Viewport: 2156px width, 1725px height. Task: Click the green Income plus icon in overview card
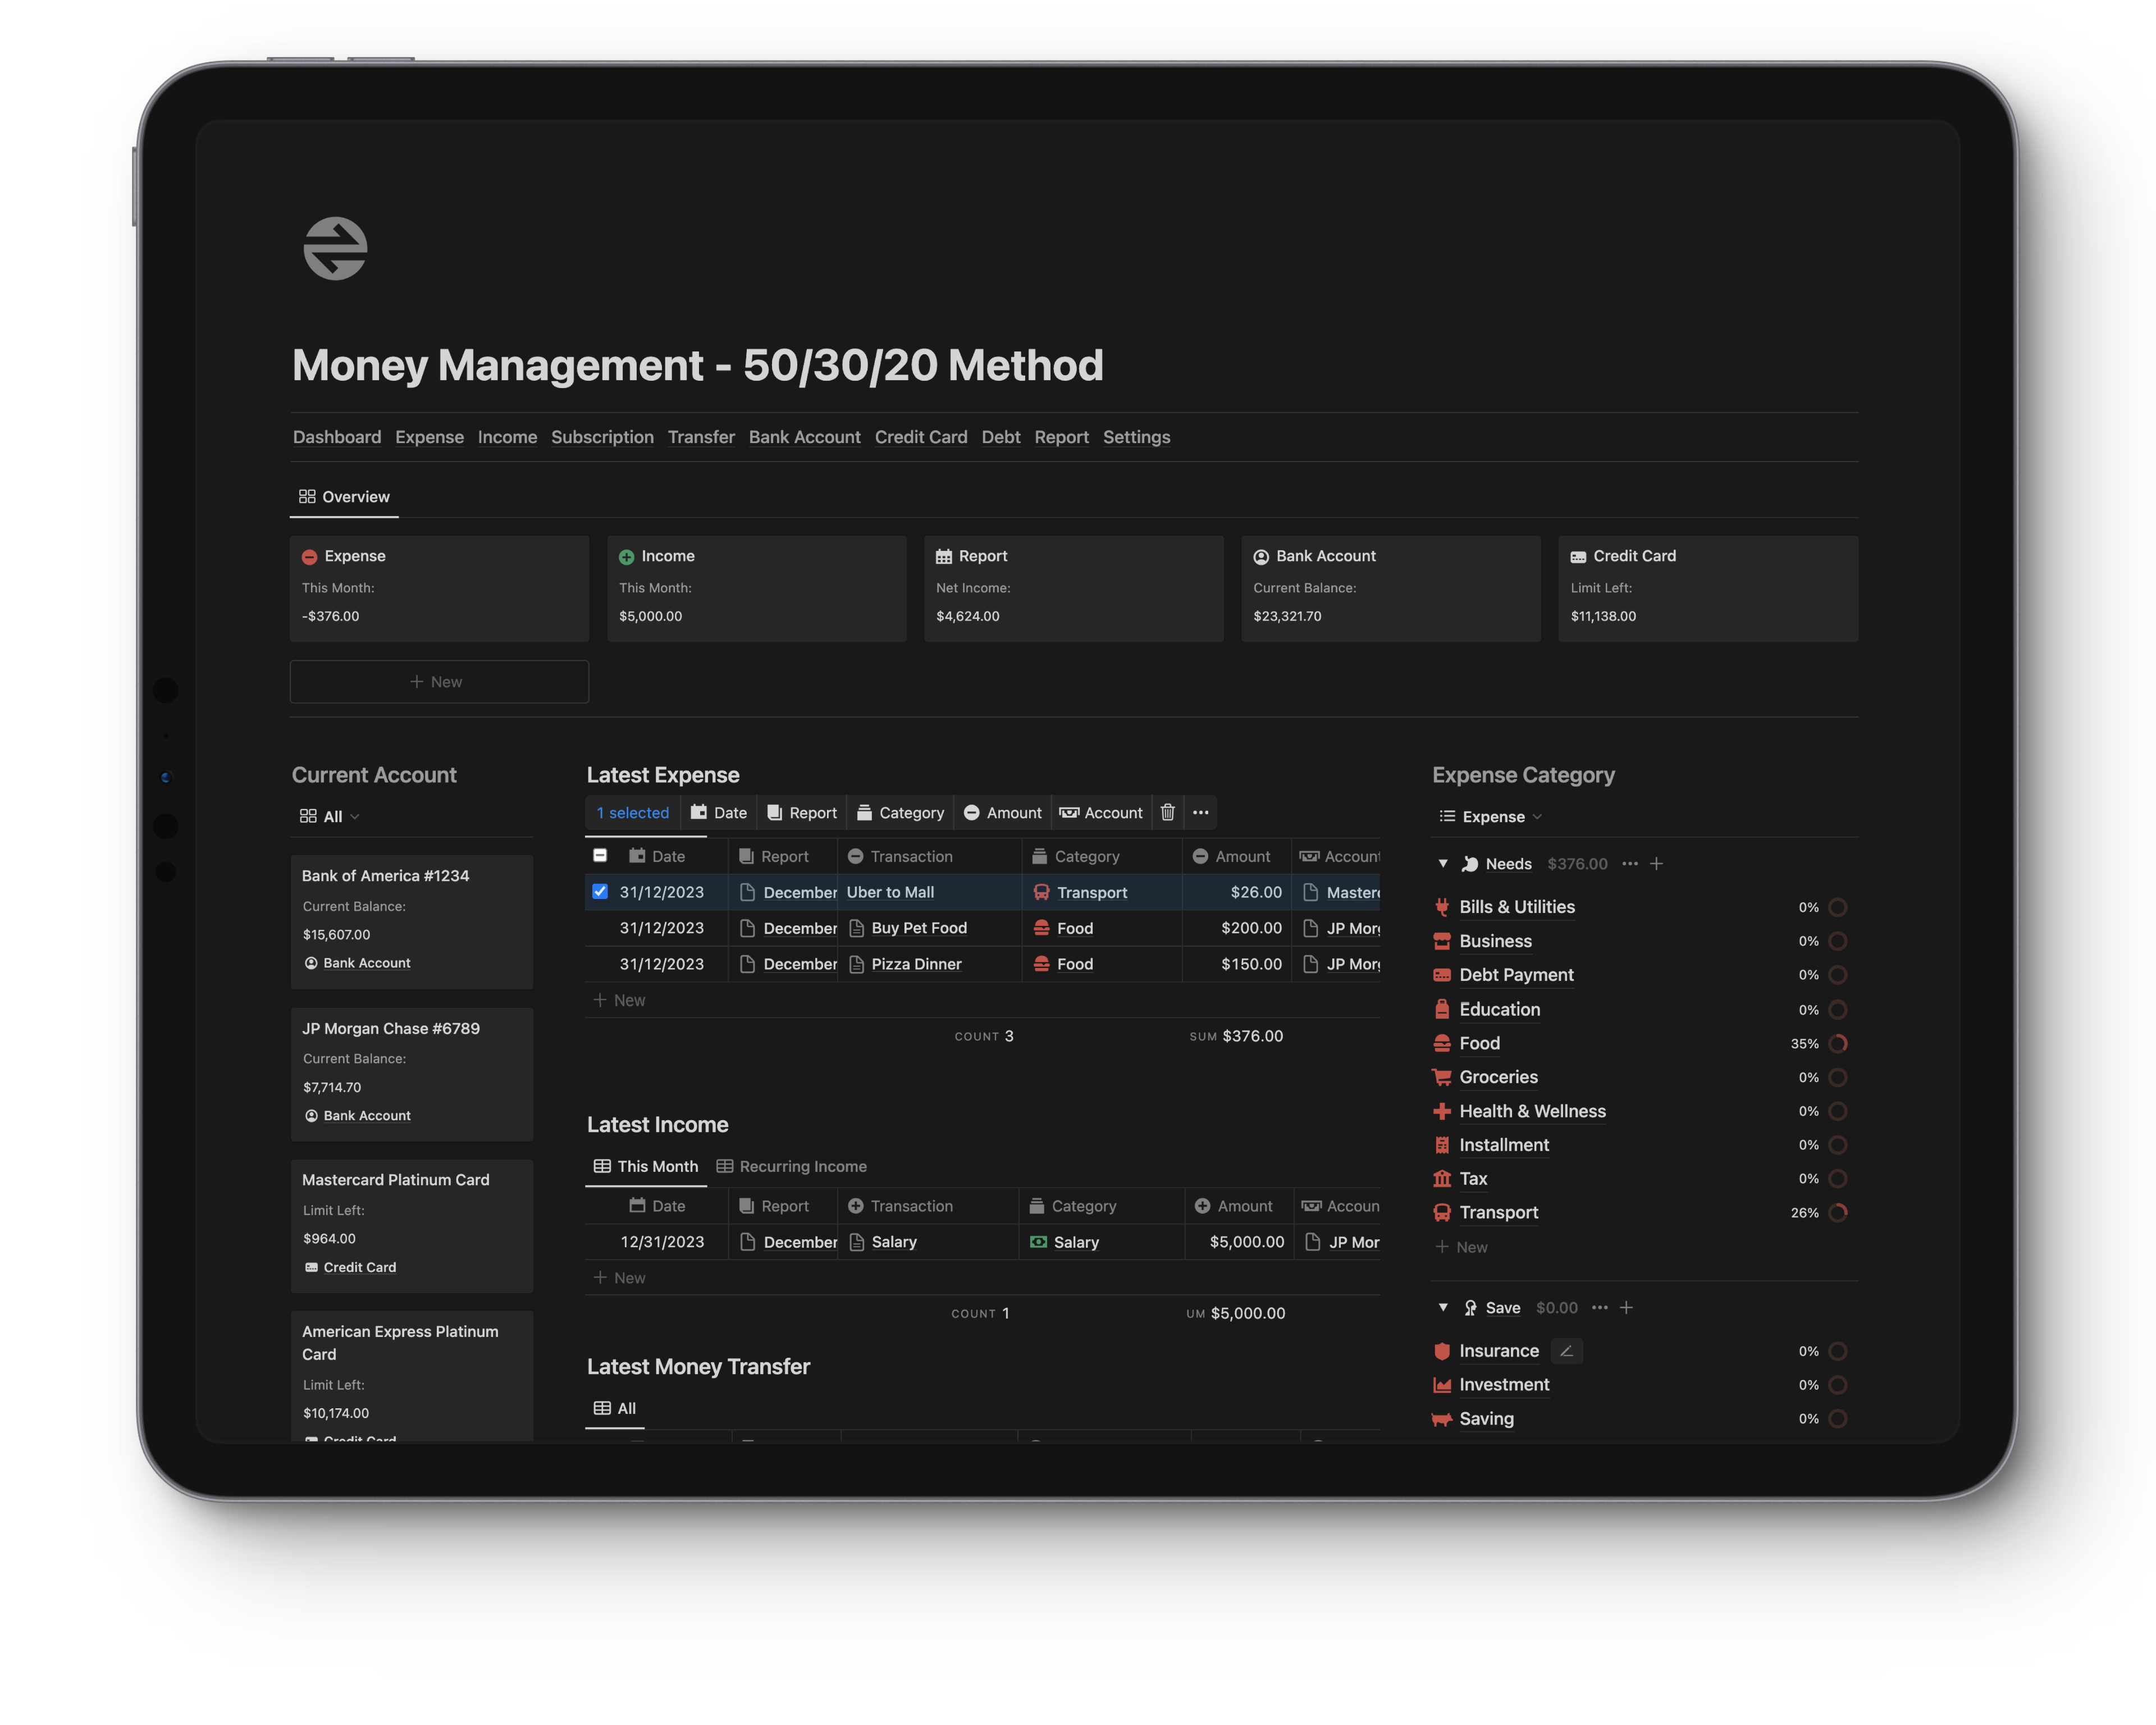point(626,557)
